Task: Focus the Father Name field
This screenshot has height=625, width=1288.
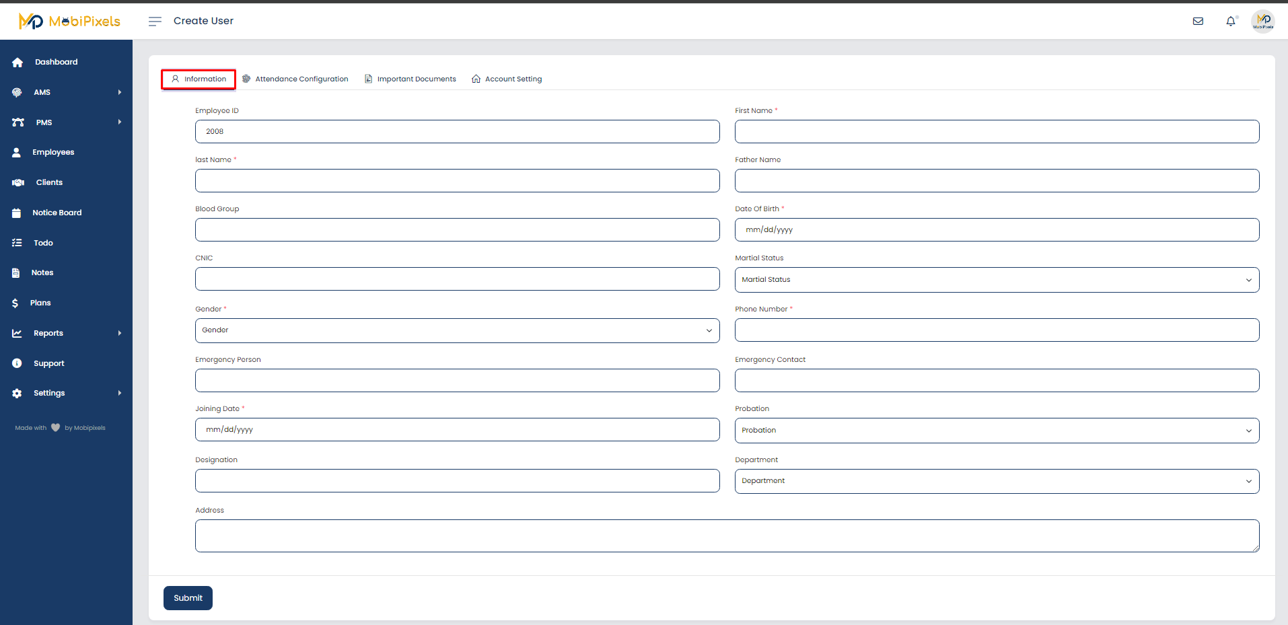Action: pos(997,180)
